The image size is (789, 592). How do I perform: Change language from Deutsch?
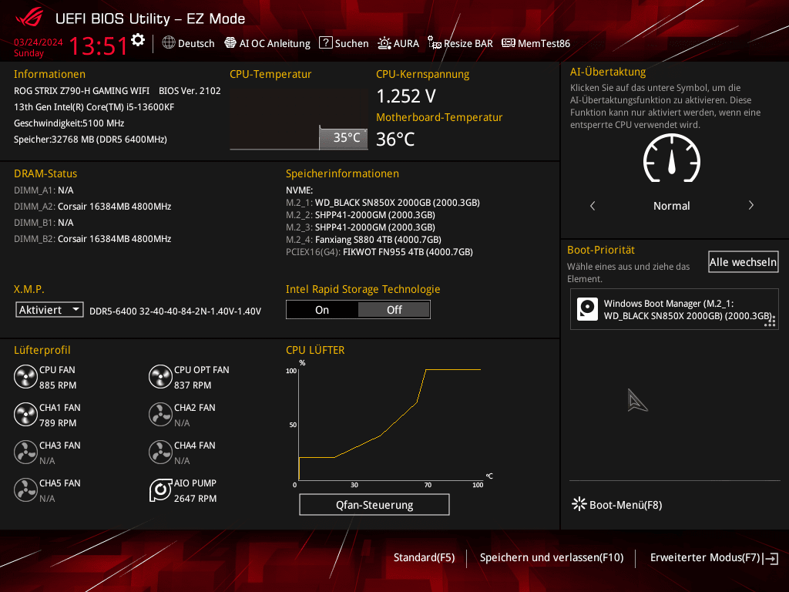(x=196, y=43)
